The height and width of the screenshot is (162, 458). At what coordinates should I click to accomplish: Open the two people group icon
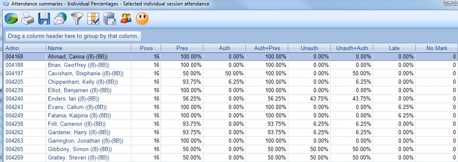[x=126, y=19]
